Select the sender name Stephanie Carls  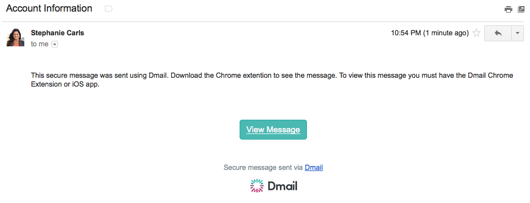click(x=57, y=33)
